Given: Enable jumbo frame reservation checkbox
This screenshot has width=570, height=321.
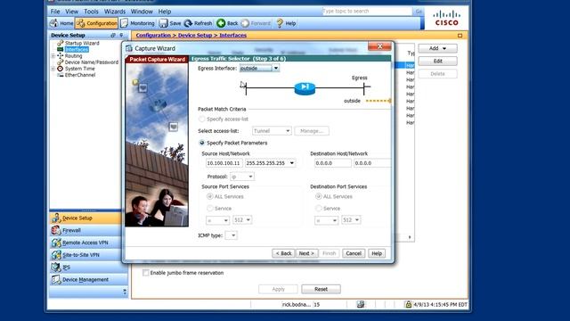Looking at the screenshot, I should [146, 273].
